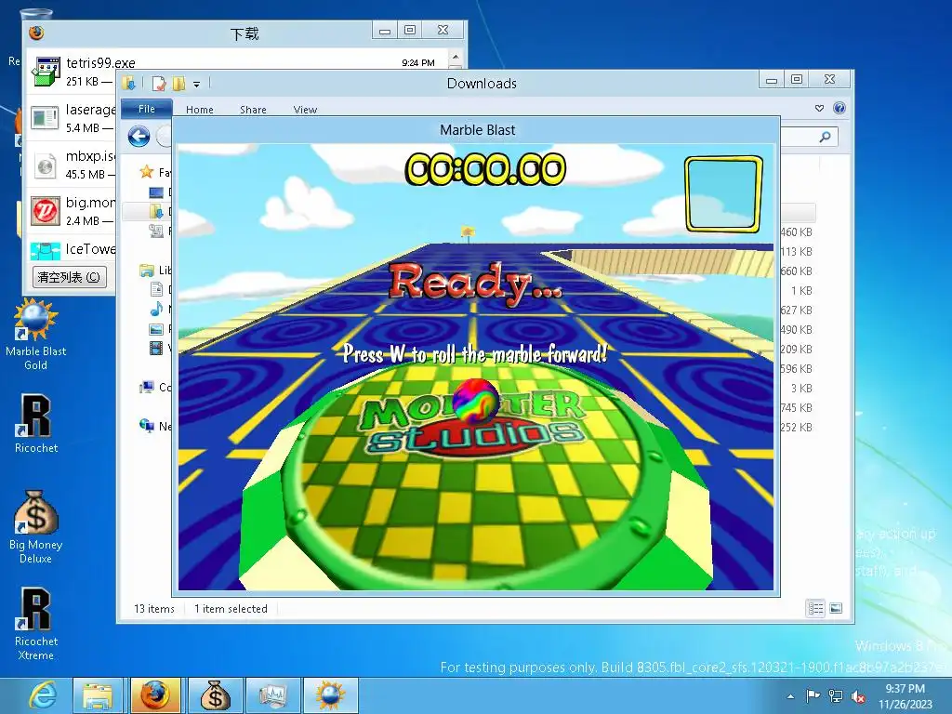Click the empty power-up box in Marble Blast
The width and height of the screenshot is (952, 714).
point(723,193)
